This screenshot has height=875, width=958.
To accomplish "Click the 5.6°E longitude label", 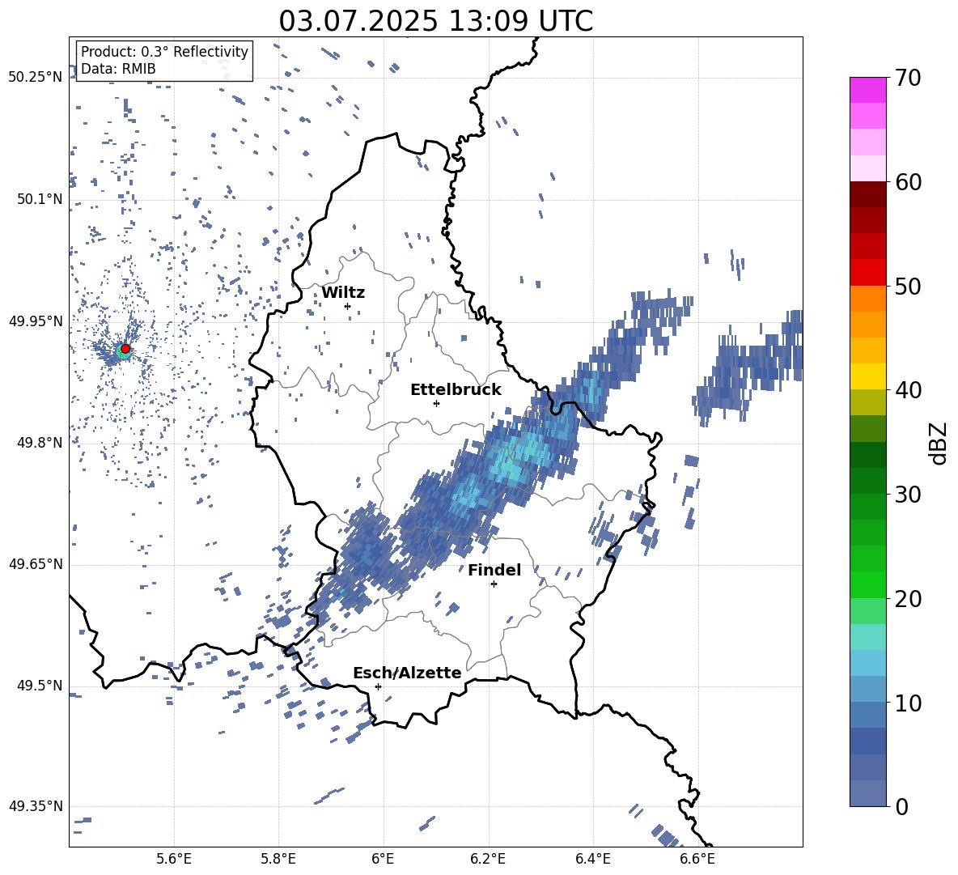I will [x=174, y=860].
